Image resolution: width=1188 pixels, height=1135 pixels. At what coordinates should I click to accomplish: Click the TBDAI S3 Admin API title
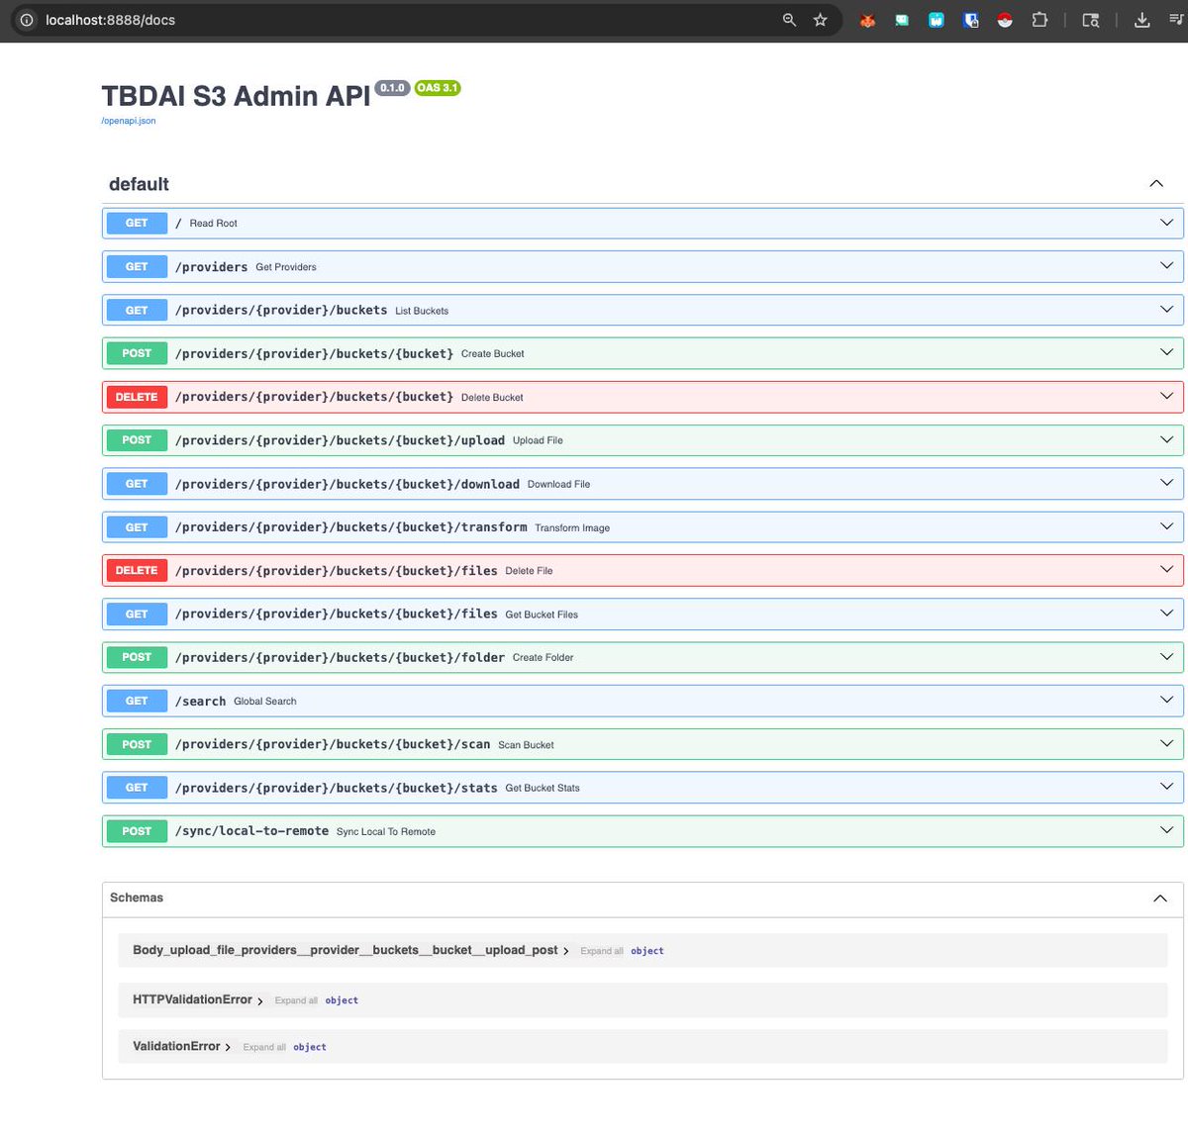236,96
